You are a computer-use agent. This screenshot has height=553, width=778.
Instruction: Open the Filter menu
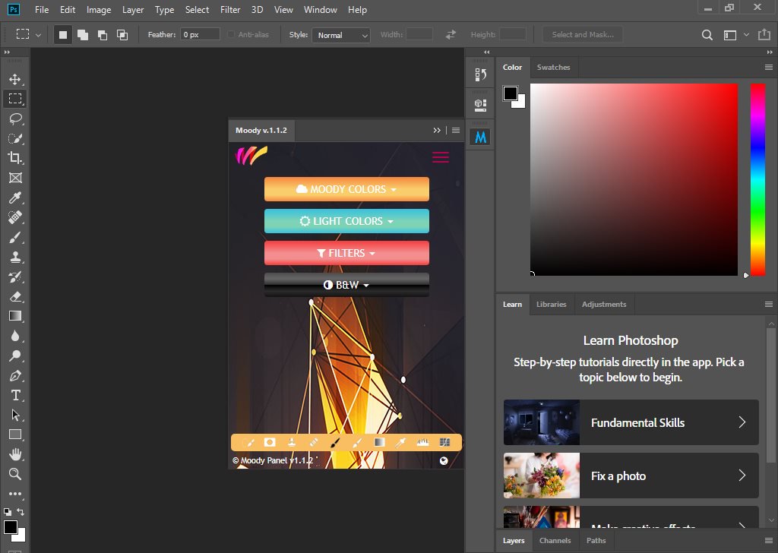tap(229, 10)
